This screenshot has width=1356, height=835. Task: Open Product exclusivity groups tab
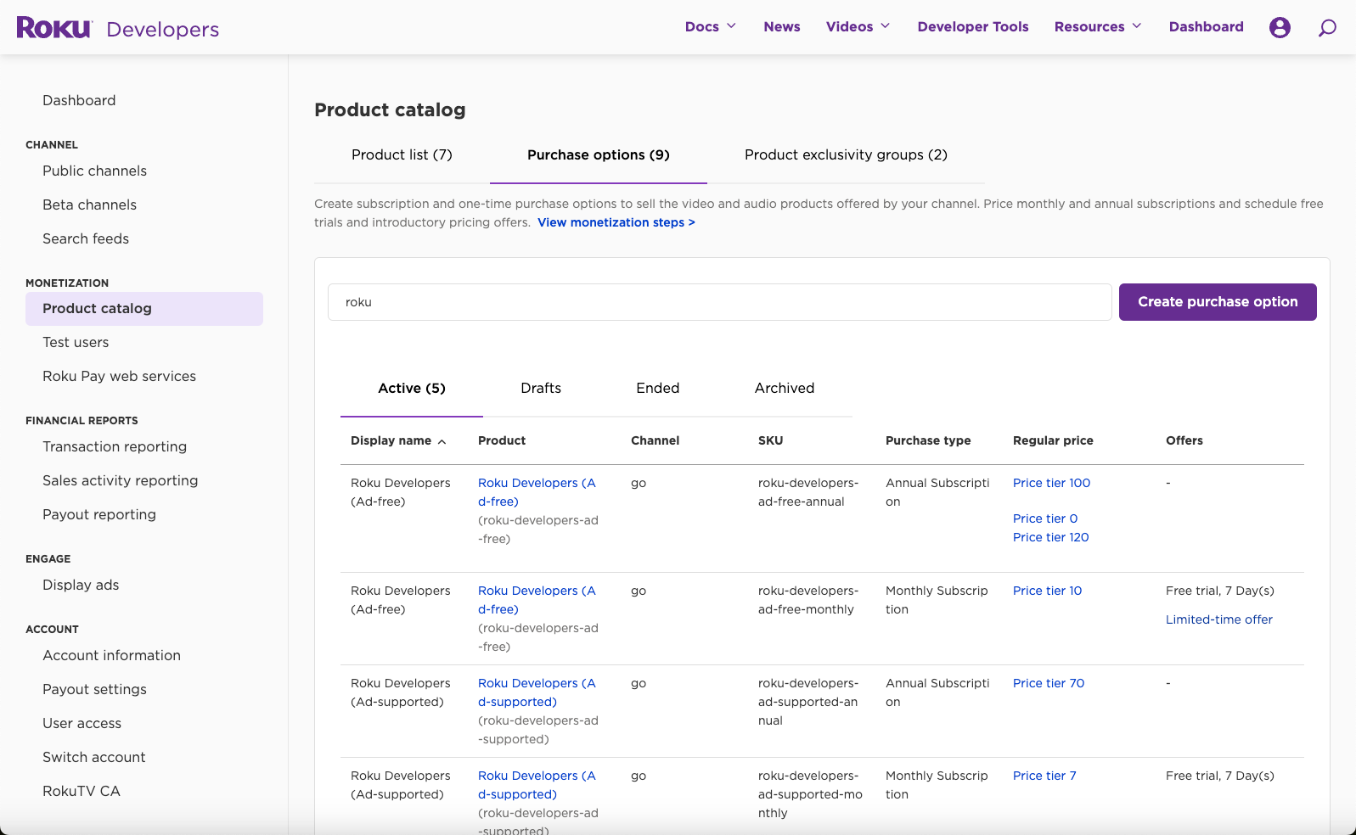(x=846, y=155)
